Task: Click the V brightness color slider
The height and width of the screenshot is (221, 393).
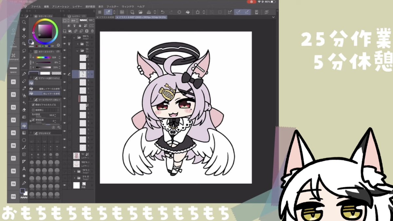Action: click(x=44, y=67)
